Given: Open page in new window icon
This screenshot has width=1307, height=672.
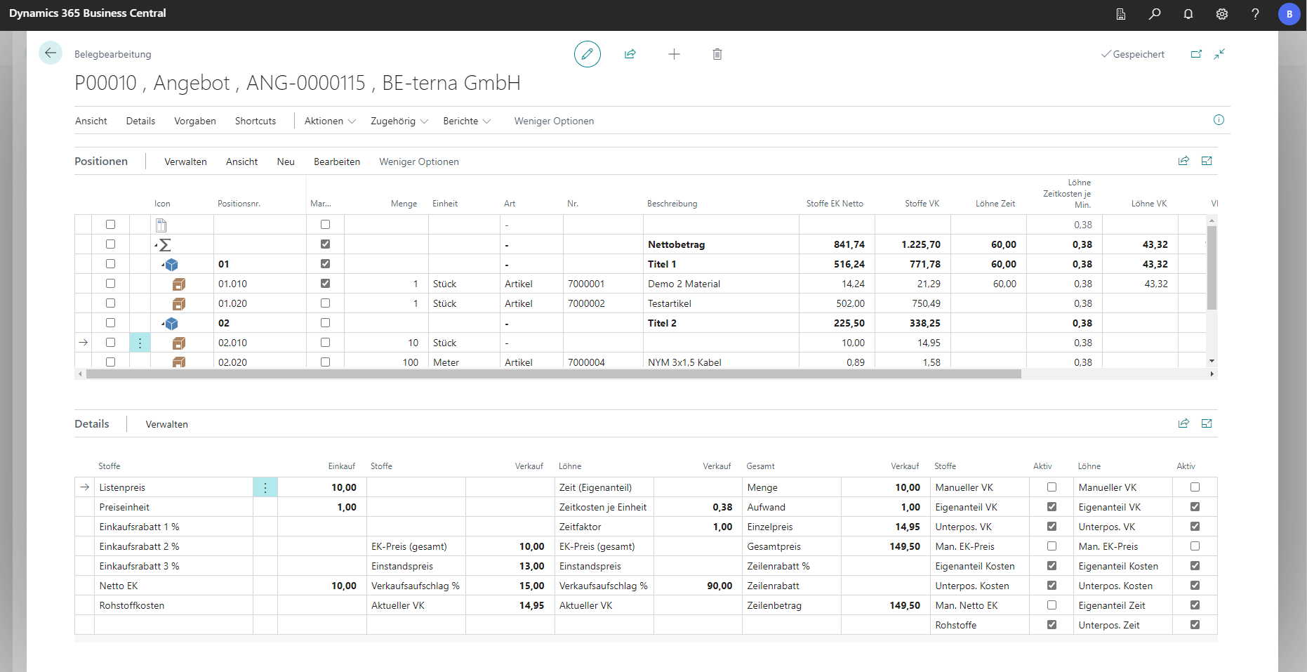Looking at the screenshot, I should click(x=1196, y=54).
